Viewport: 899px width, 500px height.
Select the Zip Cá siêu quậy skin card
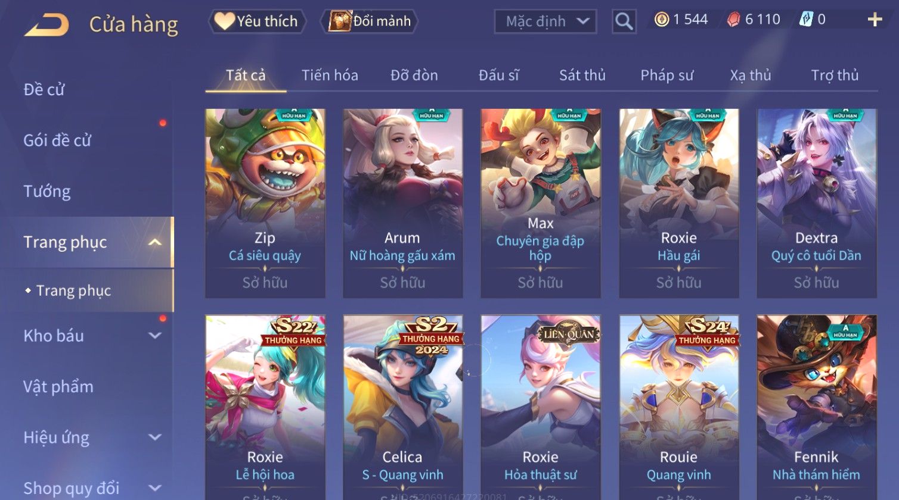tap(265, 203)
